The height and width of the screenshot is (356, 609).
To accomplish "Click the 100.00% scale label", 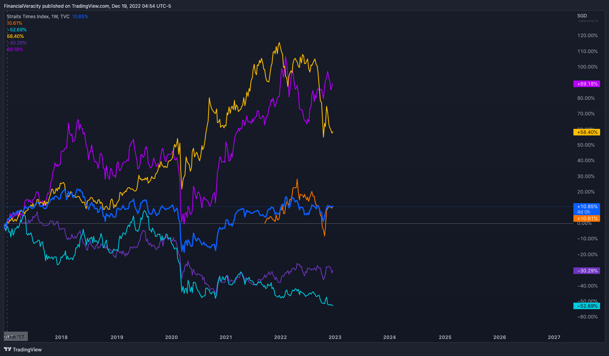I will (x=587, y=67).
